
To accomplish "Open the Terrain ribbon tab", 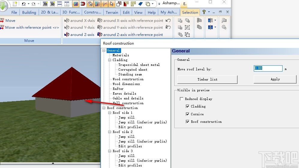I will click(112, 12).
